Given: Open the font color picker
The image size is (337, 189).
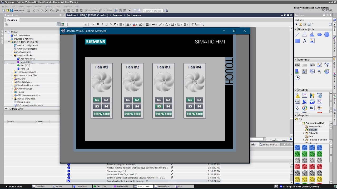Looking at the screenshot, I should click(128, 24).
